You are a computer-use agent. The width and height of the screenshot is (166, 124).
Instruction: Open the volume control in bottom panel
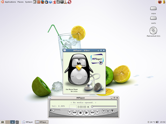tap(157, 122)
